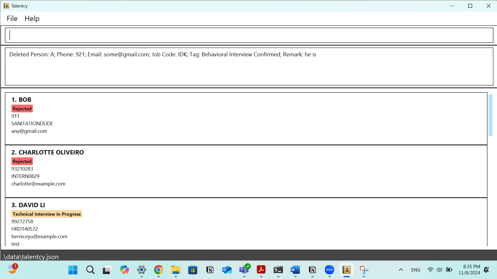Expand hidden system tray icons chevron

[x=401, y=270]
